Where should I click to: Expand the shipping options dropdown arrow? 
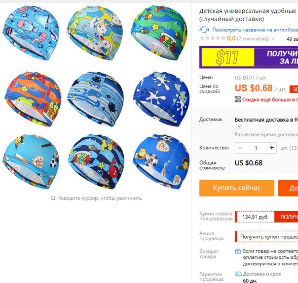[x=239, y=126]
